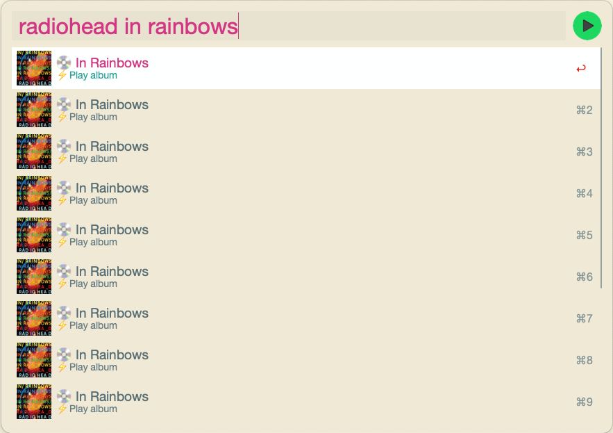The width and height of the screenshot is (613, 433).
Task: Click the ⌘8 shortcut label
Action: click(x=584, y=360)
